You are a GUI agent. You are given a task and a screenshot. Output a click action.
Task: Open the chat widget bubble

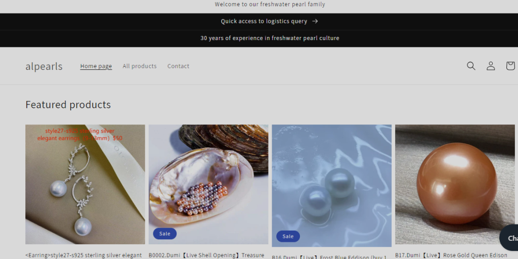(509, 238)
